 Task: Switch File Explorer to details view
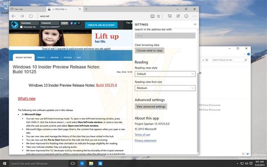(243, 154)
